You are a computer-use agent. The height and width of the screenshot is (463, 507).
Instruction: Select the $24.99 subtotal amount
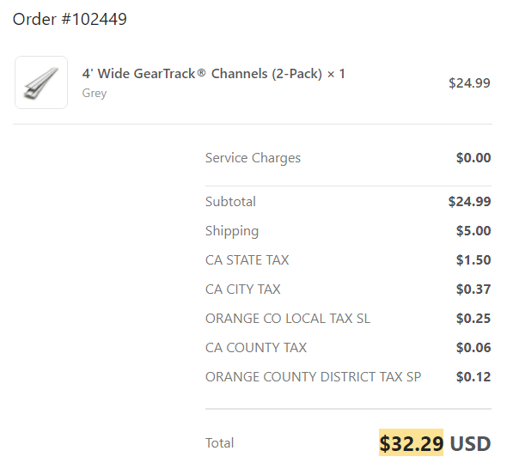click(x=469, y=201)
